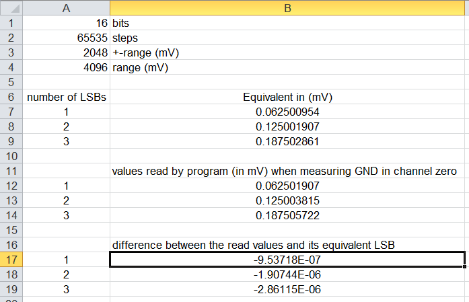469x302 pixels.
Task: Click cell A7 containing 1
Action: [66, 112]
